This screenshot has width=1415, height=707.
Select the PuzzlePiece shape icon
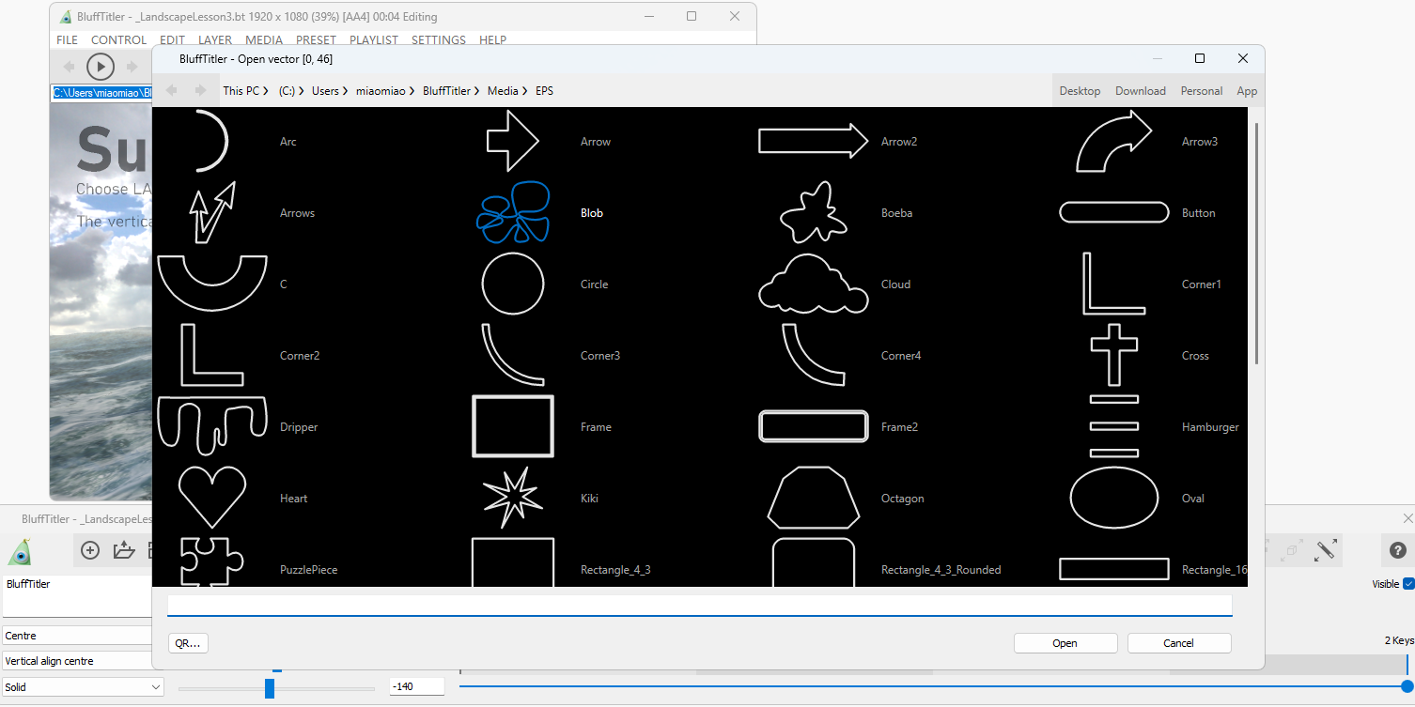tap(211, 563)
